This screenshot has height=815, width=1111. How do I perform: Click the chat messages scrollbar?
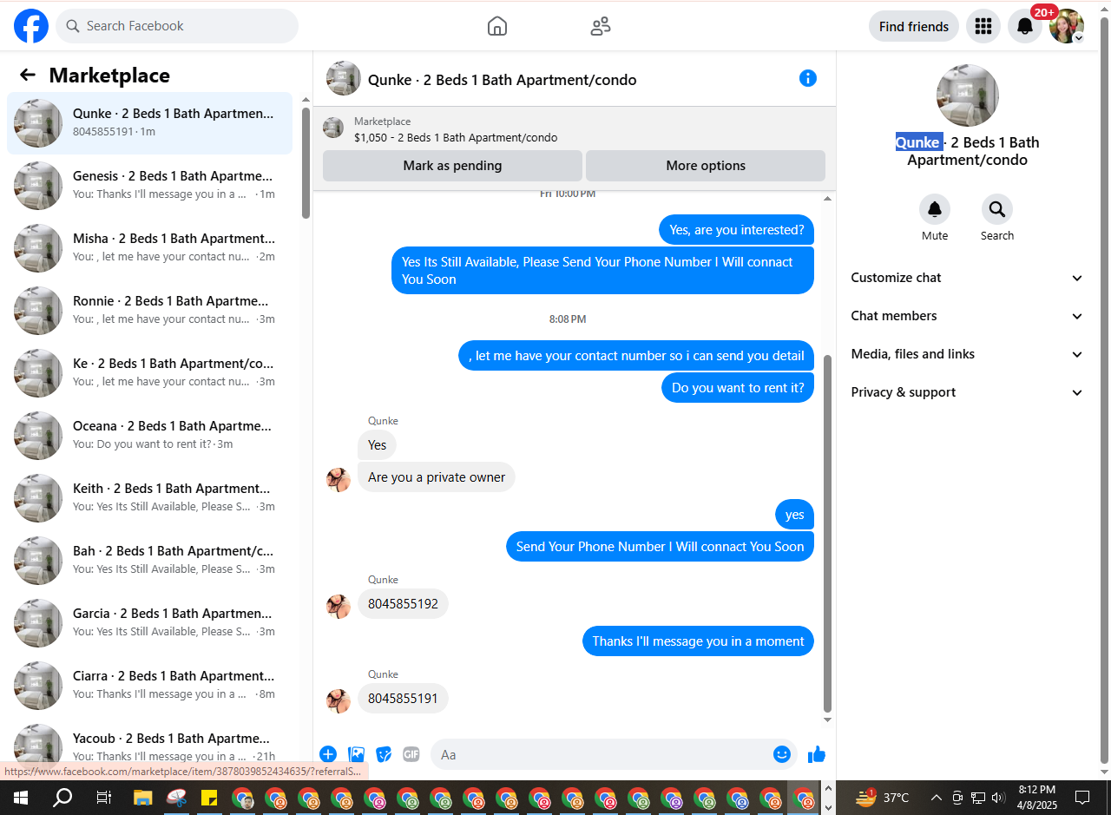coord(827,533)
